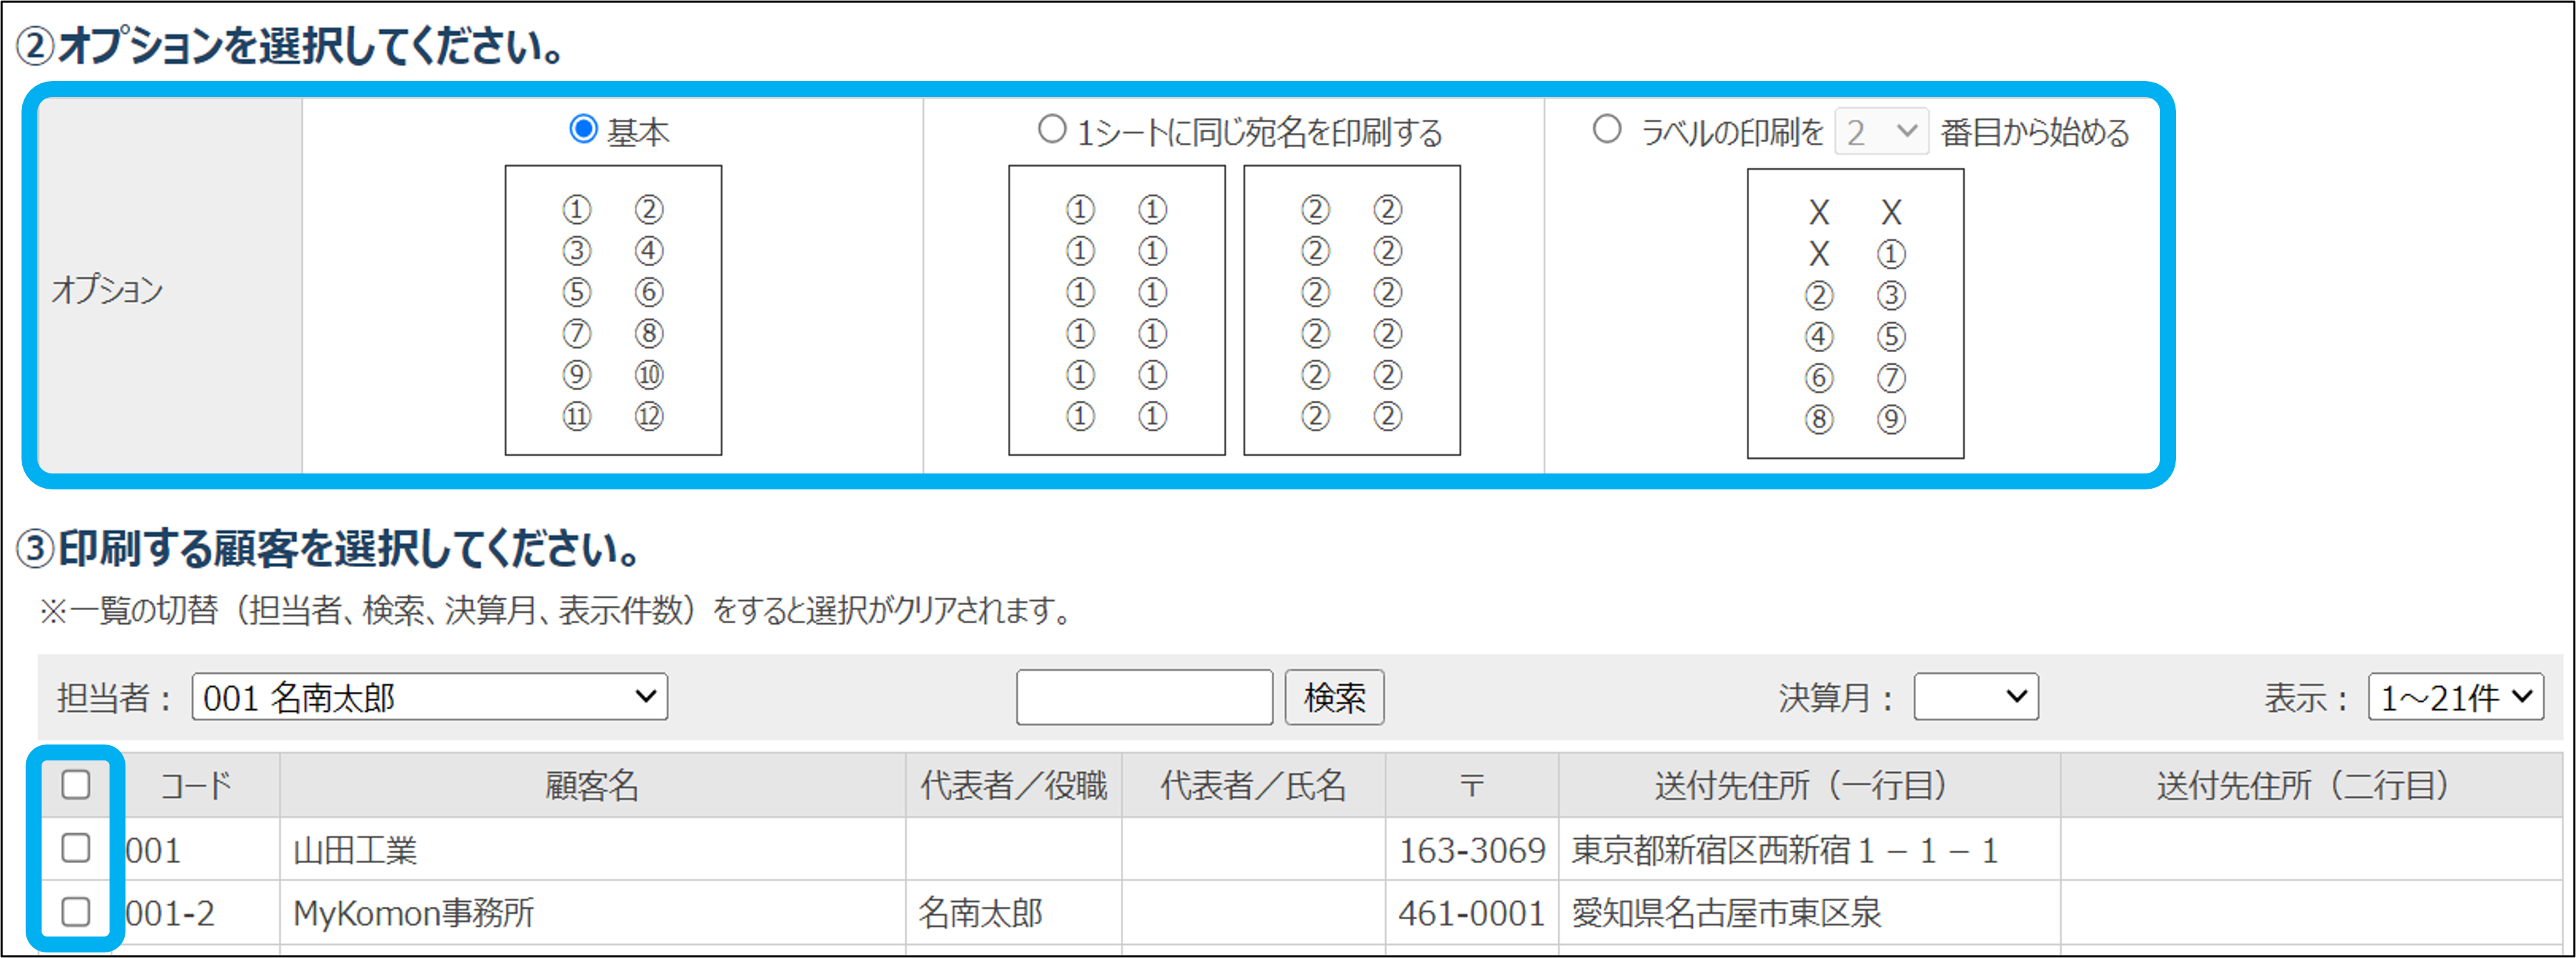Open the 担当者 001 名南太郎 dropdown
This screenshot has height=958, width=2576.
(x=429, y=697)
